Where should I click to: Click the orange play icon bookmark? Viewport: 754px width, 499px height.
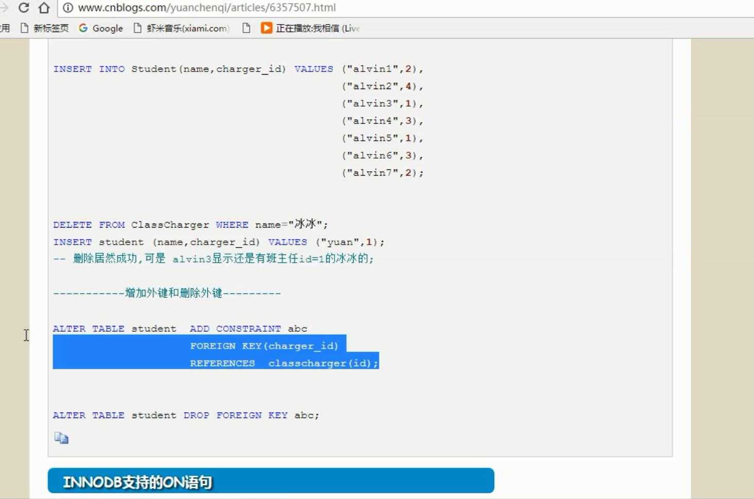[266, 28]
